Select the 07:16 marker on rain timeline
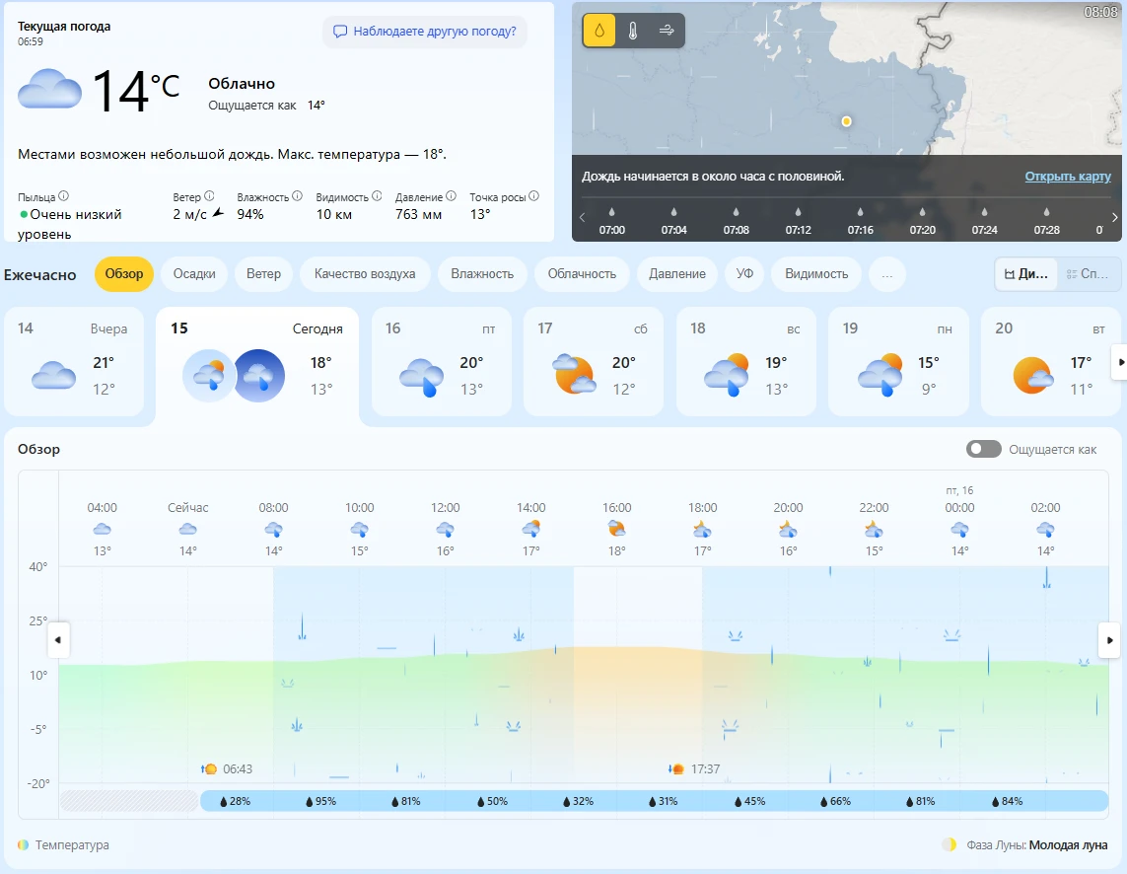This screenshot has height=874, width=1127. [x=861, y=221]
